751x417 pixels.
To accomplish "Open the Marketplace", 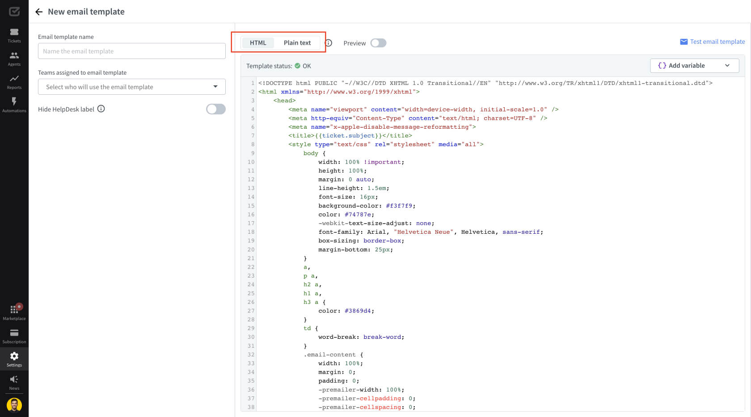I will 14,313.
